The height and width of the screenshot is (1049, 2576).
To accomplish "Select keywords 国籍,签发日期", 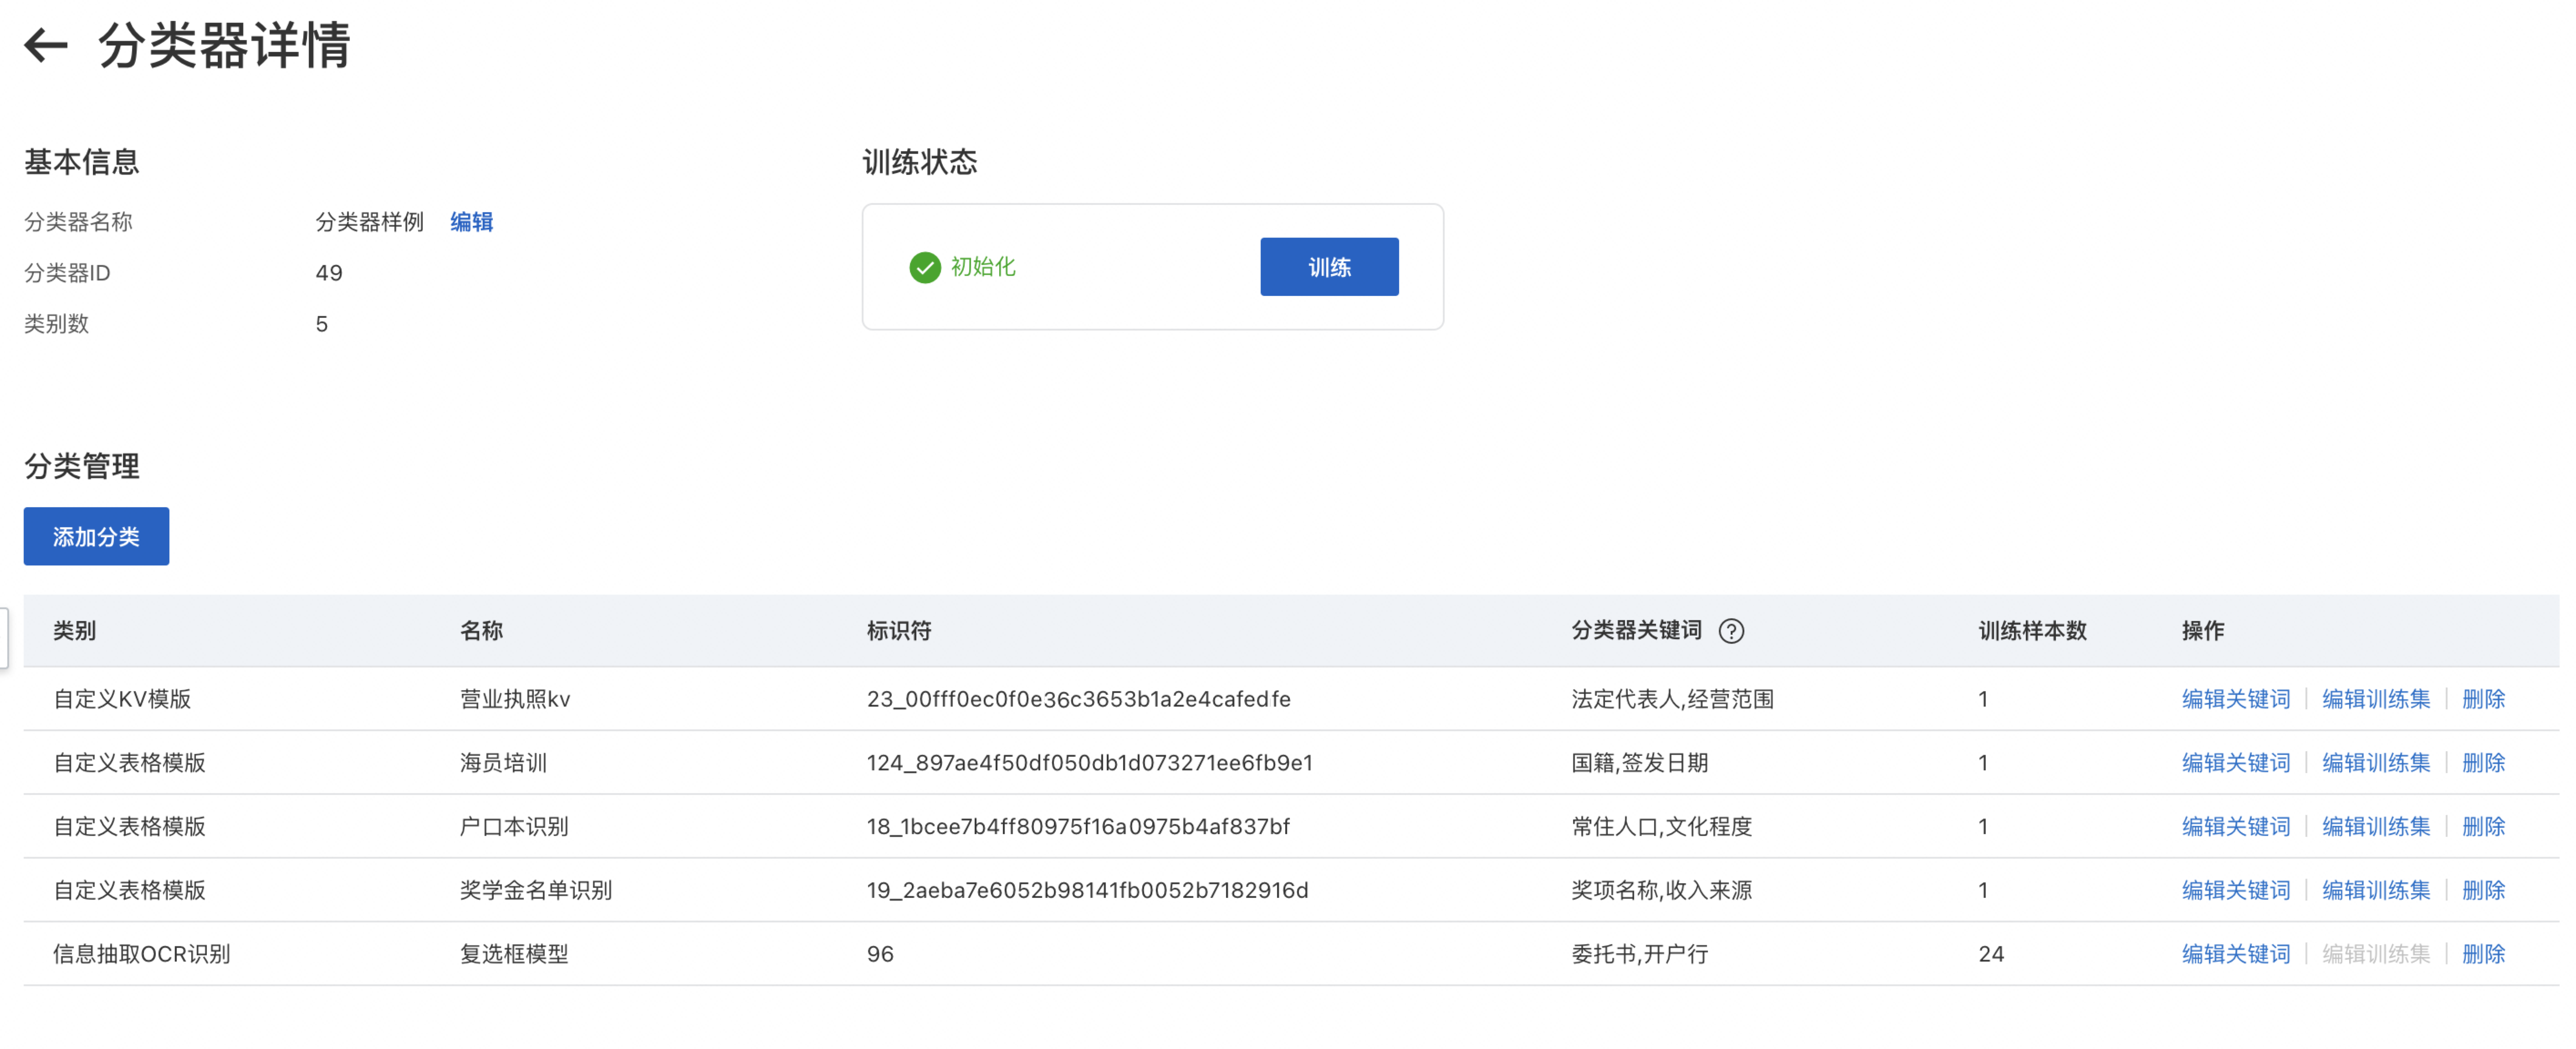I will [1639, 763].
